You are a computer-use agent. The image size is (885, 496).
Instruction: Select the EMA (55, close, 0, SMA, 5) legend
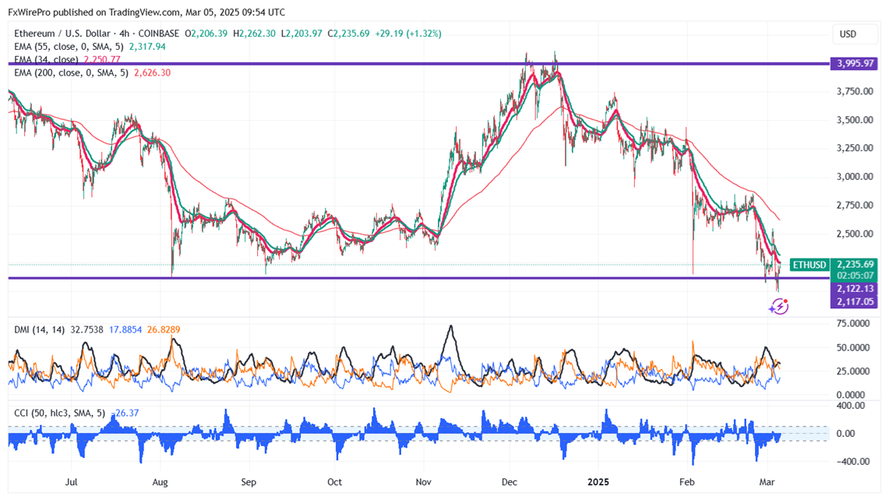(70, 47)
